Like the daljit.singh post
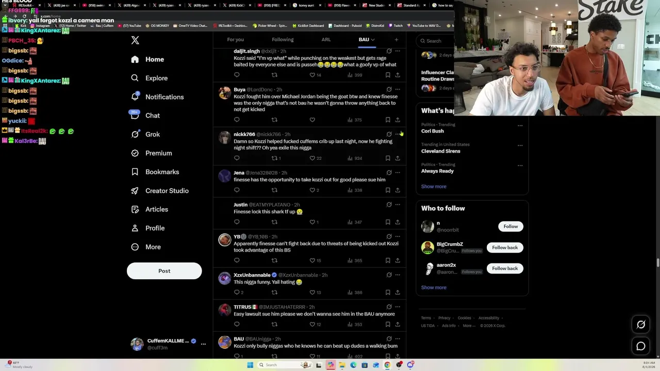Screen dimensions: 660x371 (x=312, y=75)
